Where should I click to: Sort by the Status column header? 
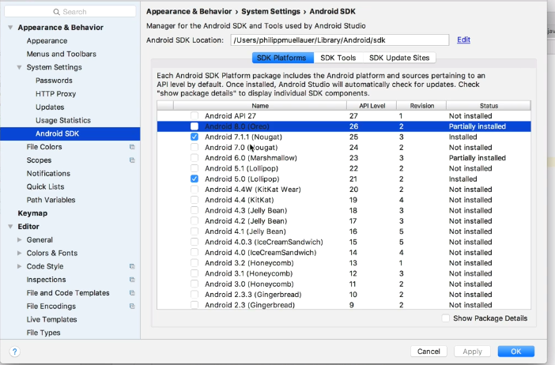[489, 106]
